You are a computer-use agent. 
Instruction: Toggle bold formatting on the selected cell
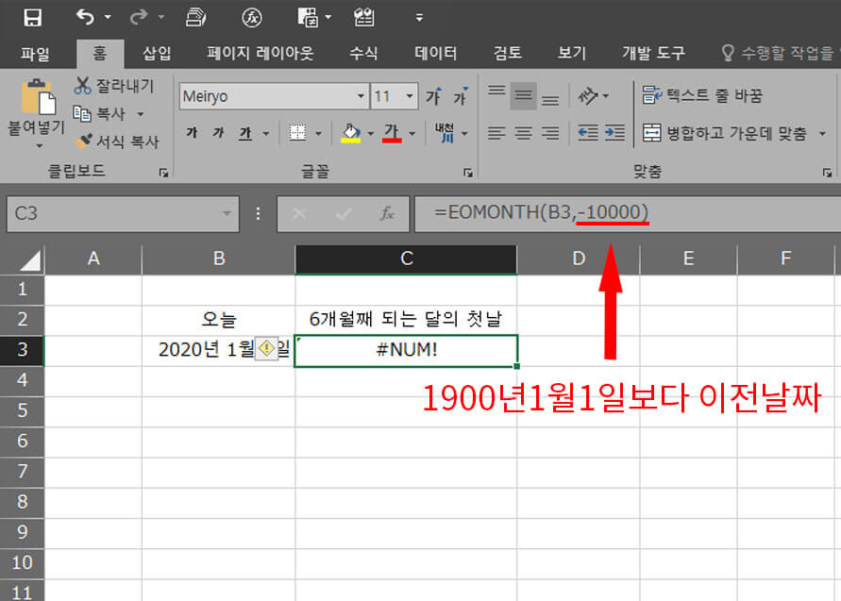[x=191, y=133]
